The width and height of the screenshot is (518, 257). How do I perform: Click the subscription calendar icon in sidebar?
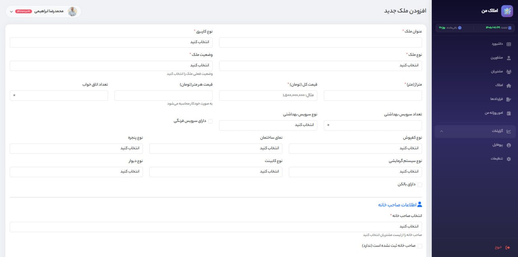pos(510,28)
